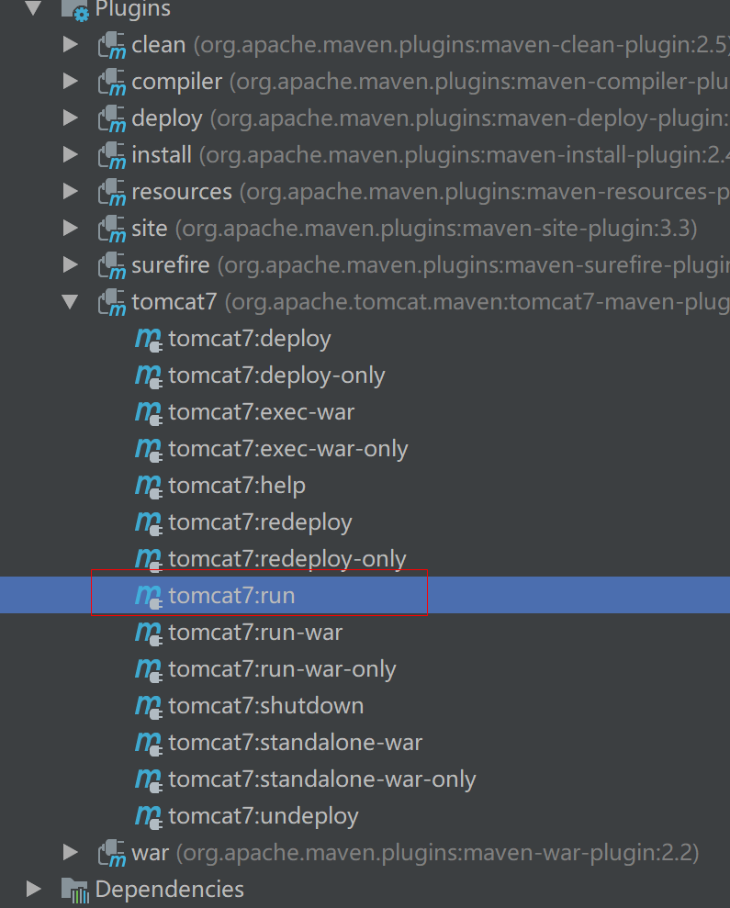Click the tomcat7:redeploy-only goal icon
Image resolution: width=730 pixels, height=908 pixels.
(x=149, y=560)
